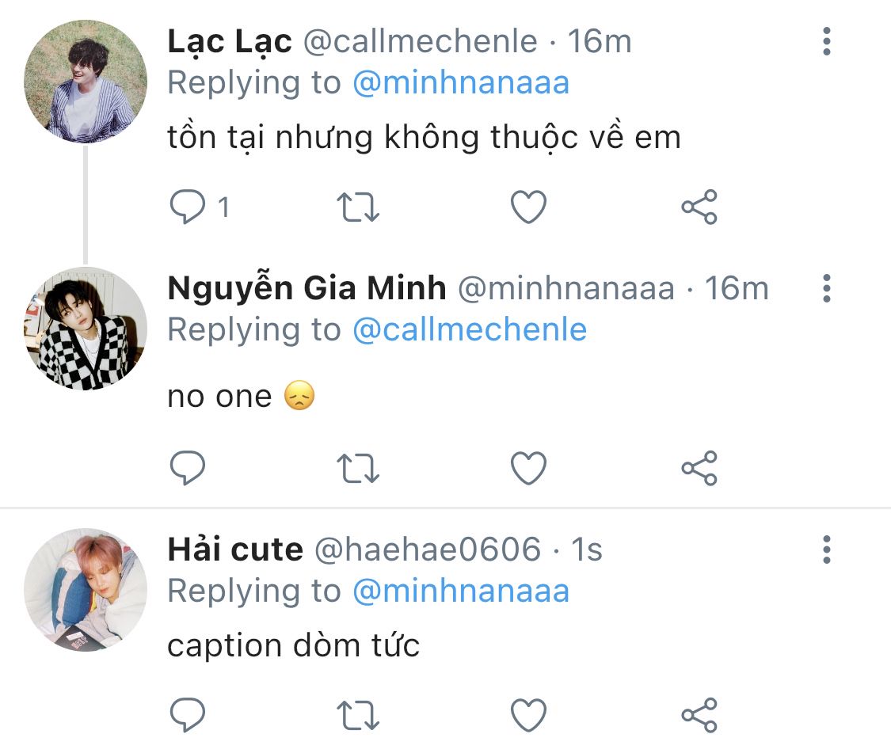
Task: Reply to Hải cute's tweet
Action: pos(188,716)
